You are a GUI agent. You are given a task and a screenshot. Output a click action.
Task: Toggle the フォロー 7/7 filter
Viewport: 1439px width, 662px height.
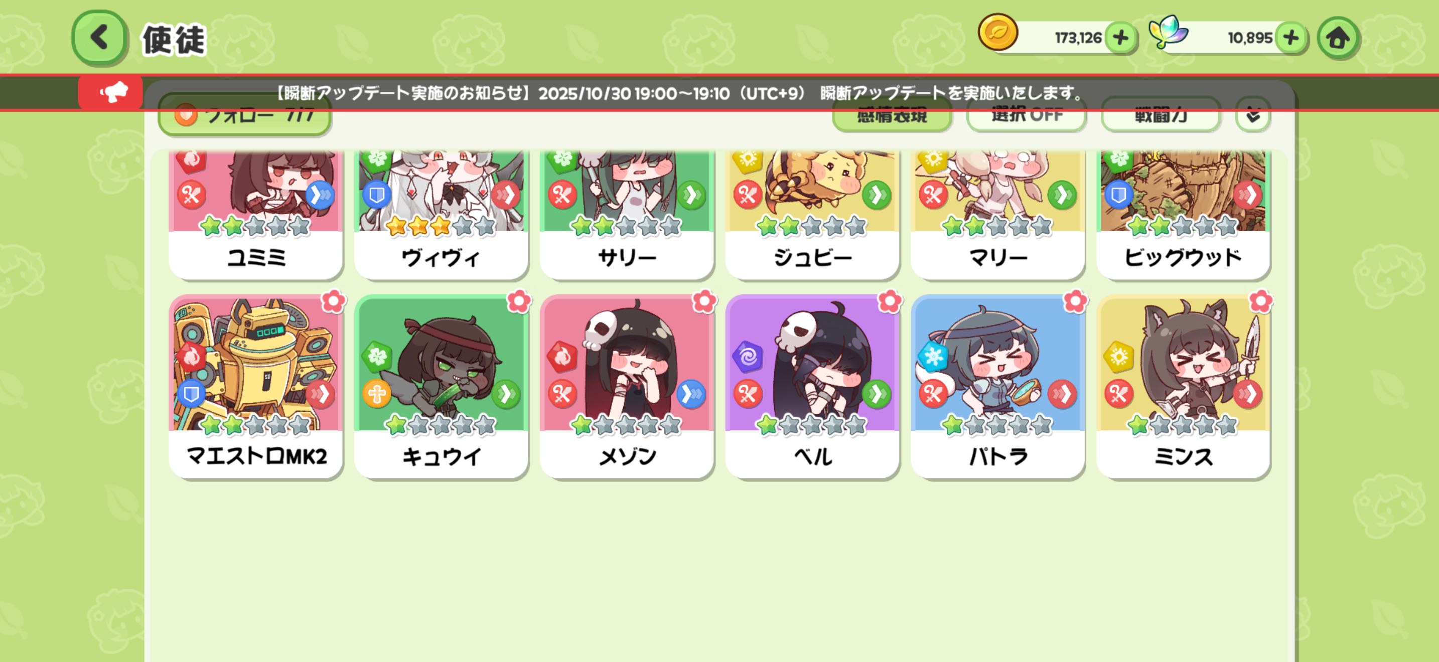pos(245,115)
